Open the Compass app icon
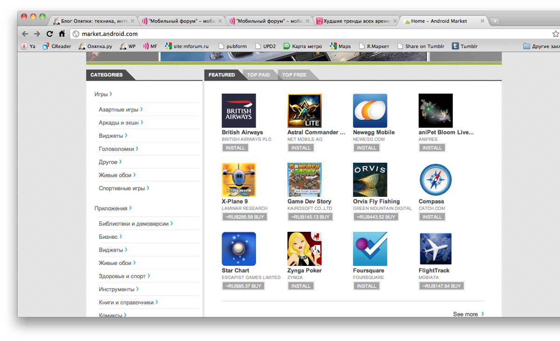 click(x=435, y=180)
